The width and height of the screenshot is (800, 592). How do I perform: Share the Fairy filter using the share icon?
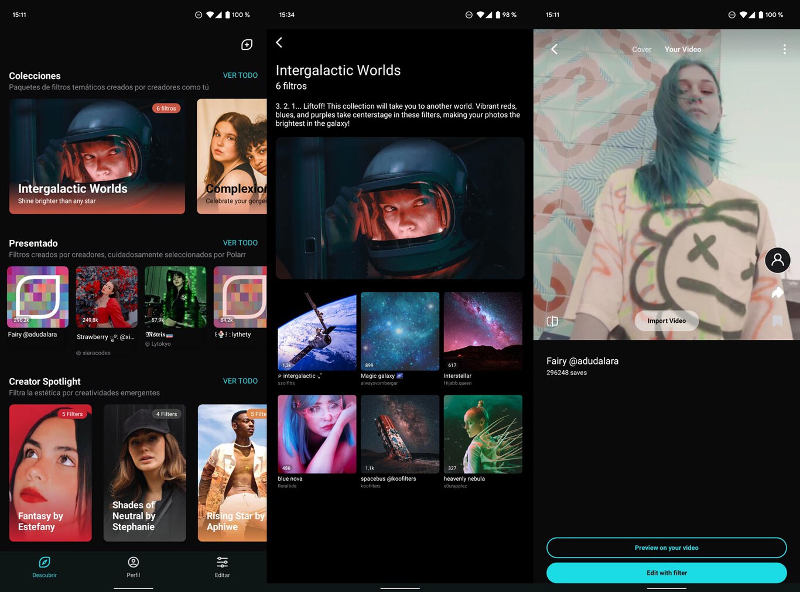tap(778, 292)
